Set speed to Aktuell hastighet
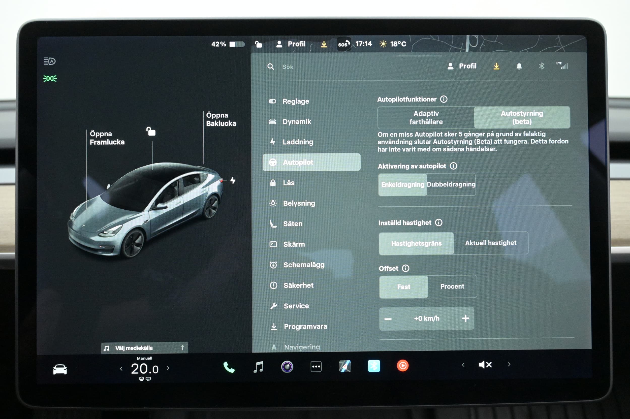 coord(490,243)
